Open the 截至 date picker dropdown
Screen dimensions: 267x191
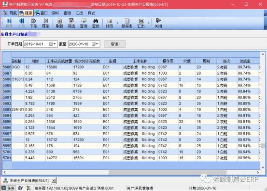pos(95,44)
